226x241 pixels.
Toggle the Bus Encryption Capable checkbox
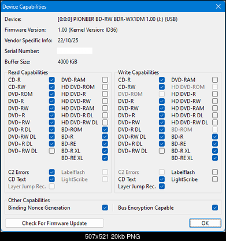pos(215,207)
